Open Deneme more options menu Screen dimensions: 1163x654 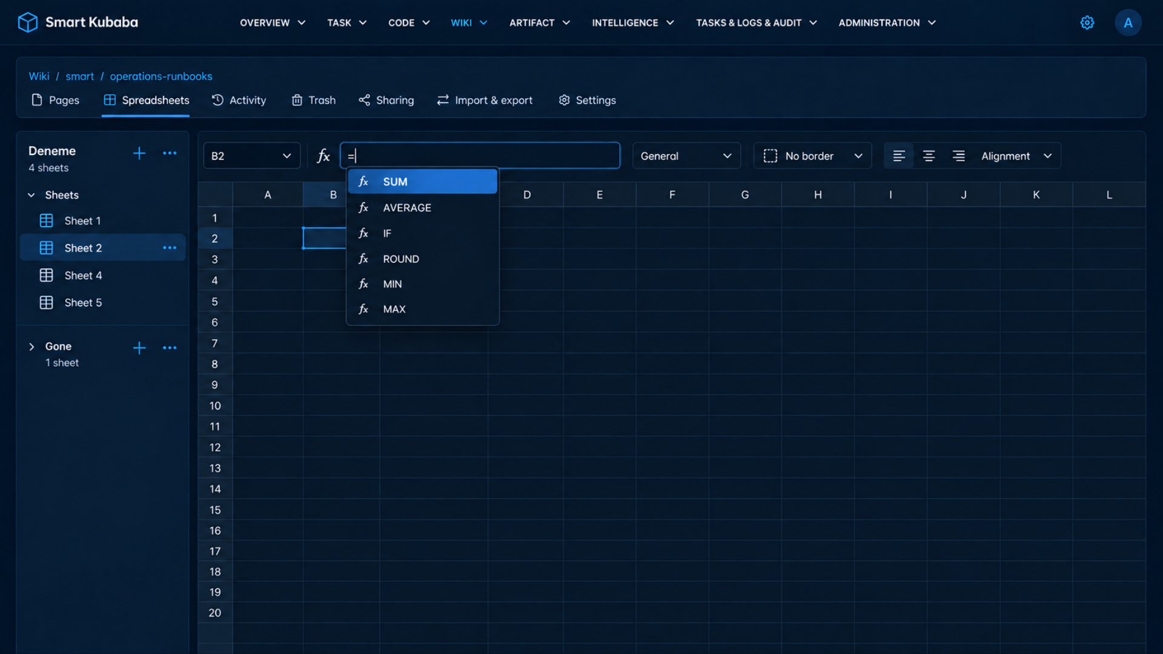[x=170, y=153]
